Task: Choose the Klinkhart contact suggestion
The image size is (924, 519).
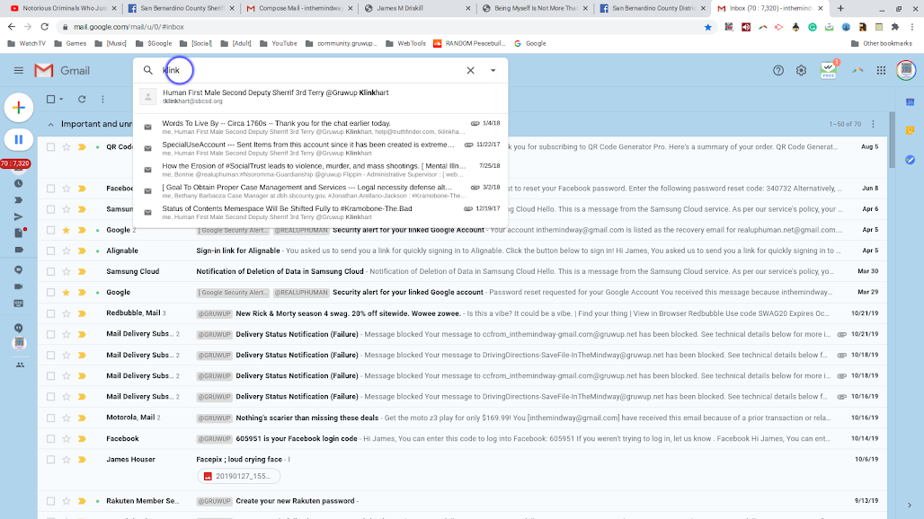Action: pos(320,96)
